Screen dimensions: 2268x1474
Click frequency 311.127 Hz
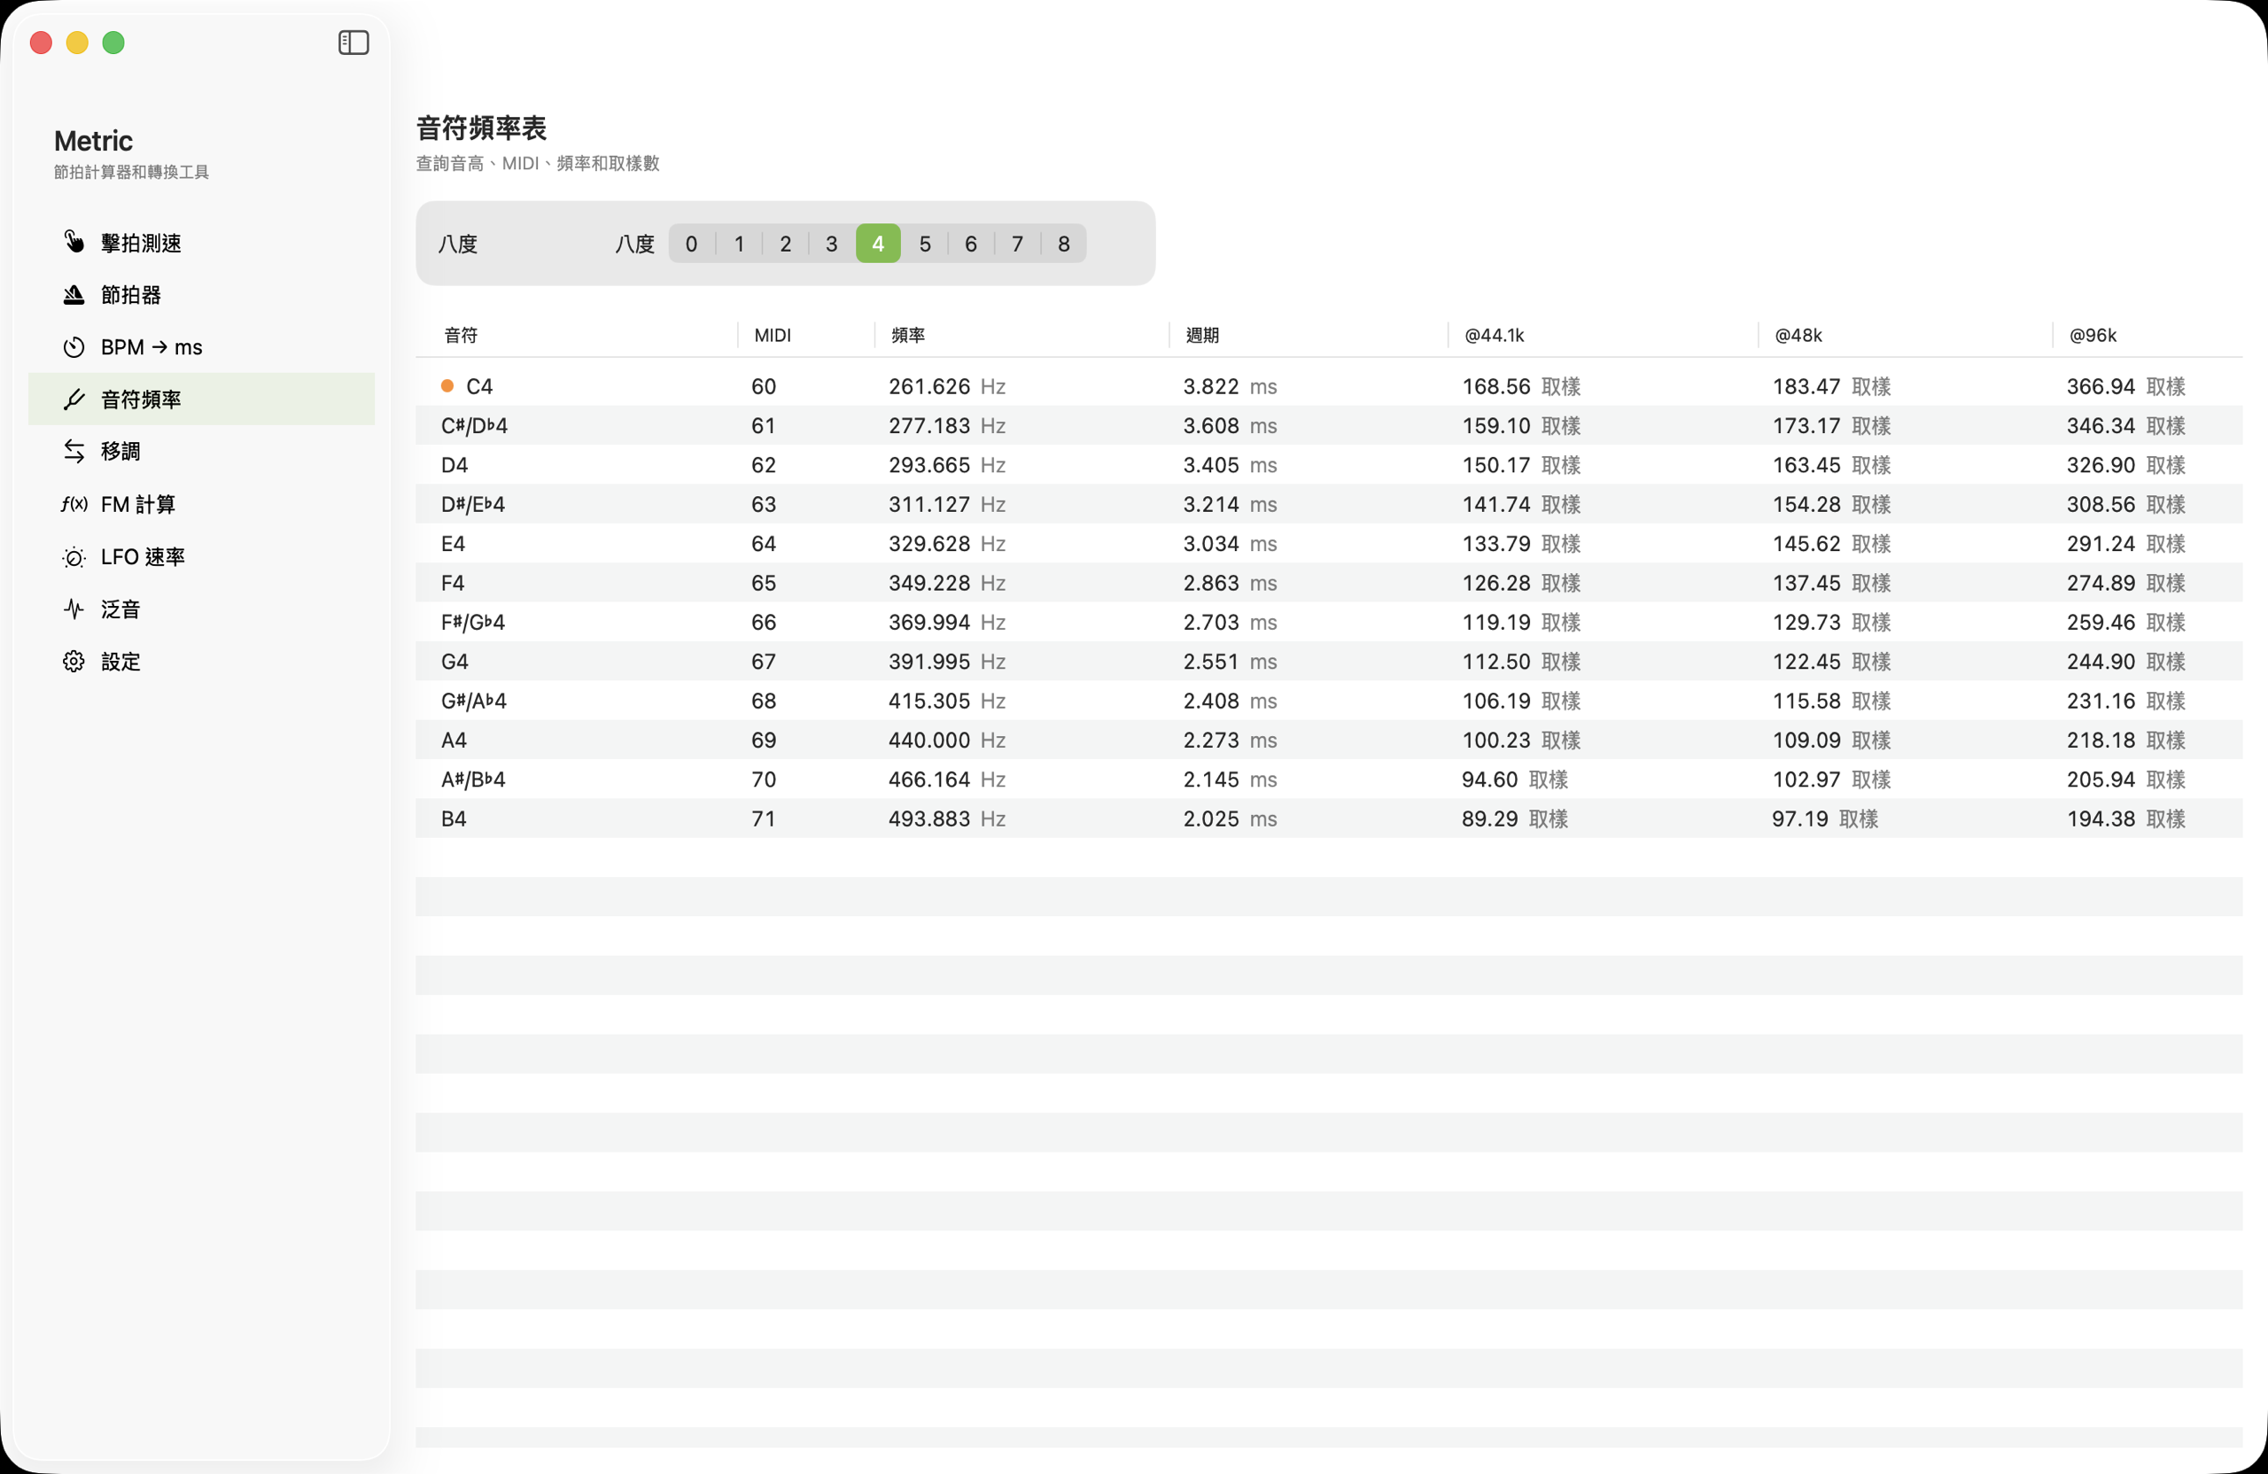947,504
